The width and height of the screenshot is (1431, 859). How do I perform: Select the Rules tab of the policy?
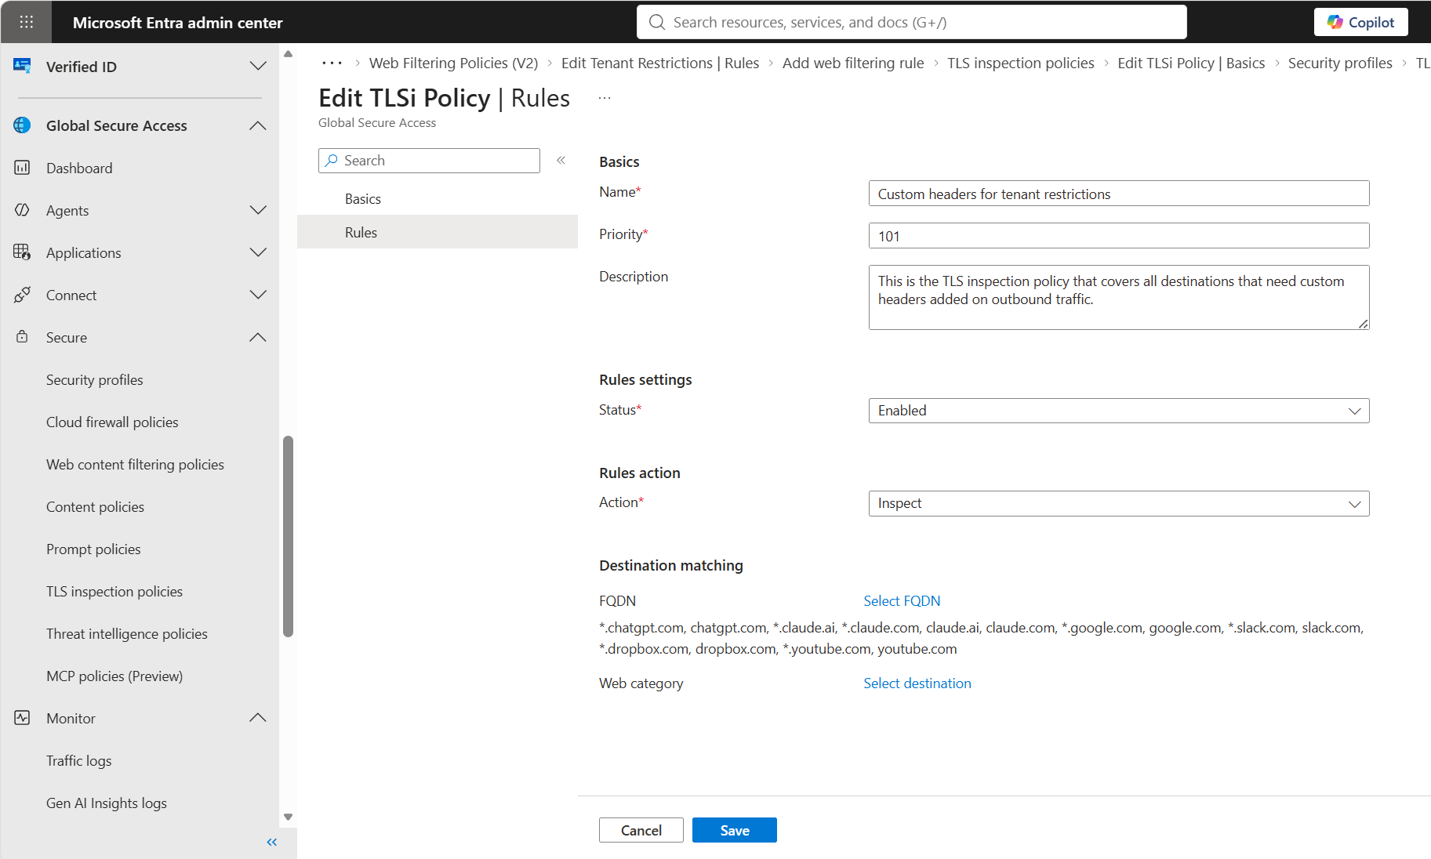tap(438, 232)
